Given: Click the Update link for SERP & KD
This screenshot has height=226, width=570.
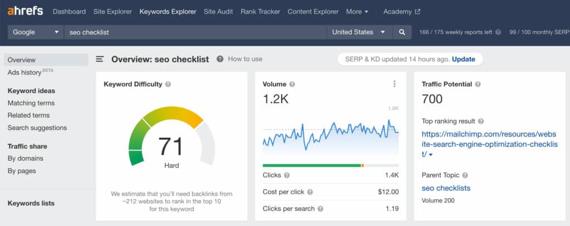Looking at the screenshot, I should coord(464,59).
